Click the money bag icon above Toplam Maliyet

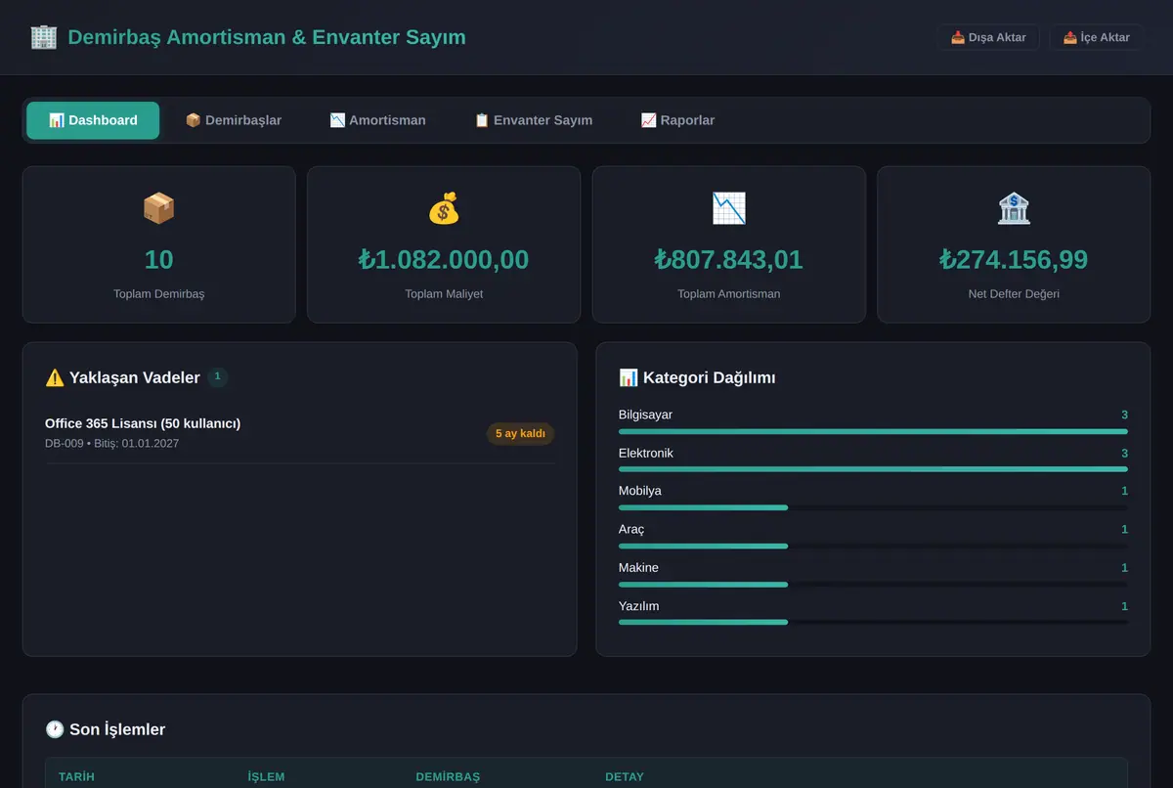click(444, 208)
